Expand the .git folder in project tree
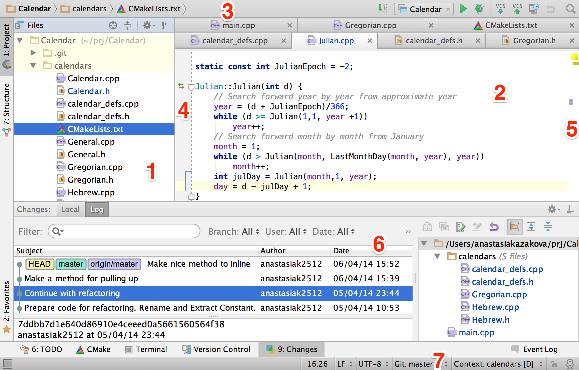The image size is (579, 370). pyautogui.click(x=33, y=53)
